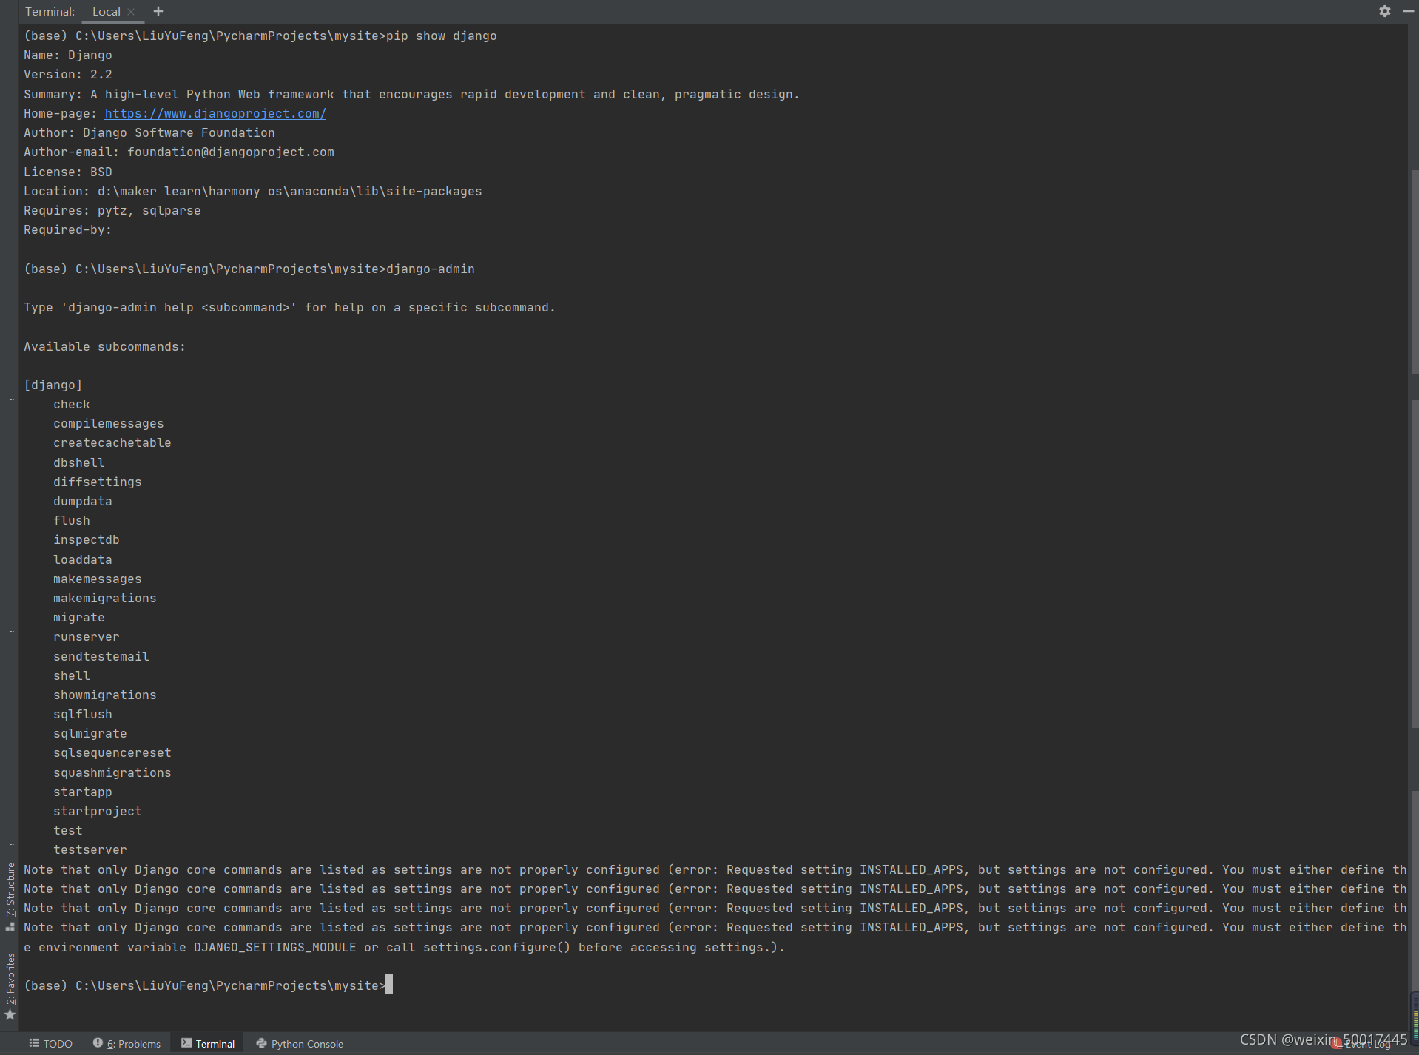Click the Favorites star icon

point(10,1015)
